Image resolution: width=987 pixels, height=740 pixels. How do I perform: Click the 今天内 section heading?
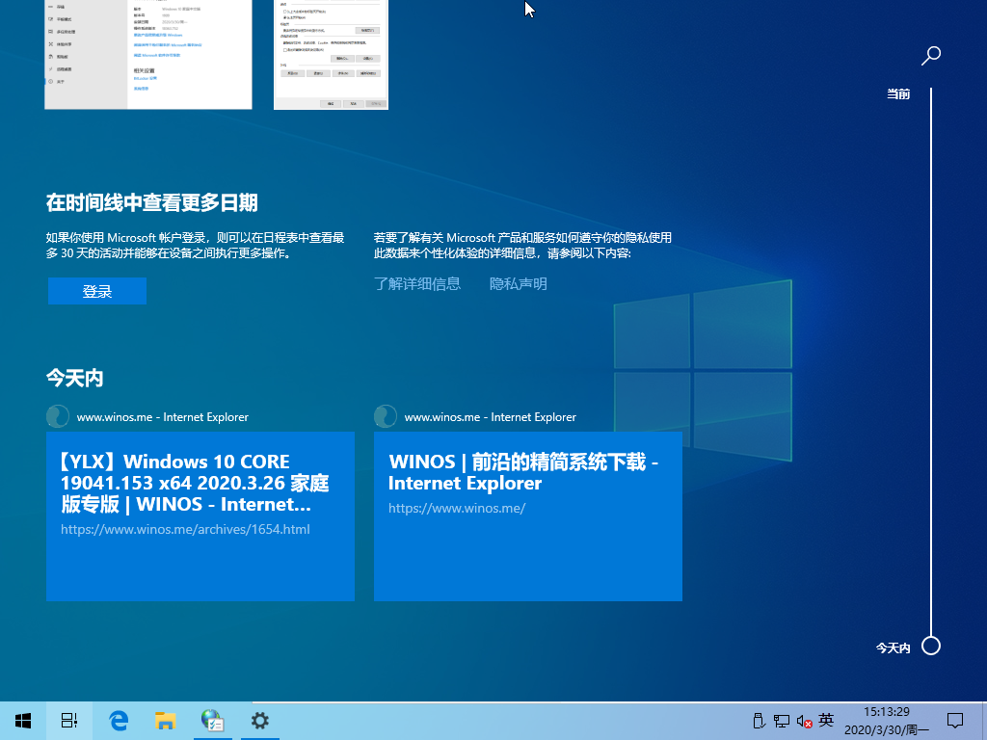point(74,378)
